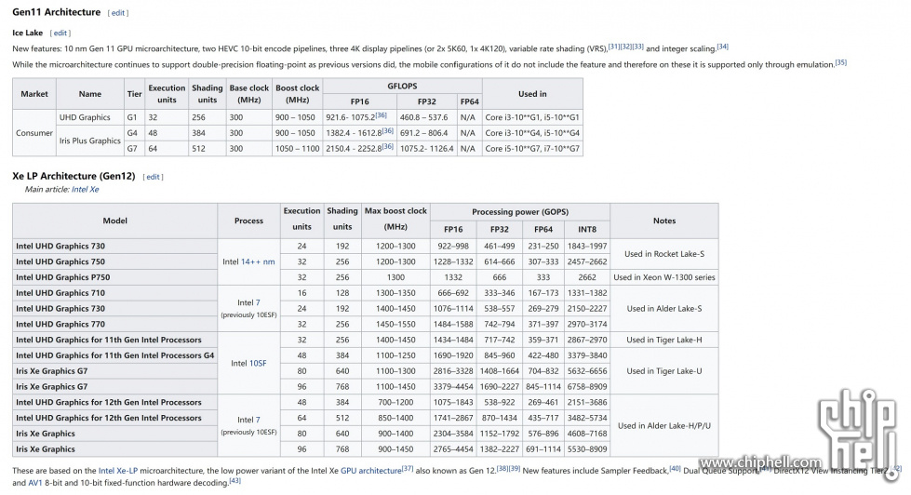Select 'Used in Xeon W-1300 series' cell
Screen dimensions: 911x495
[x=664, y=277]
